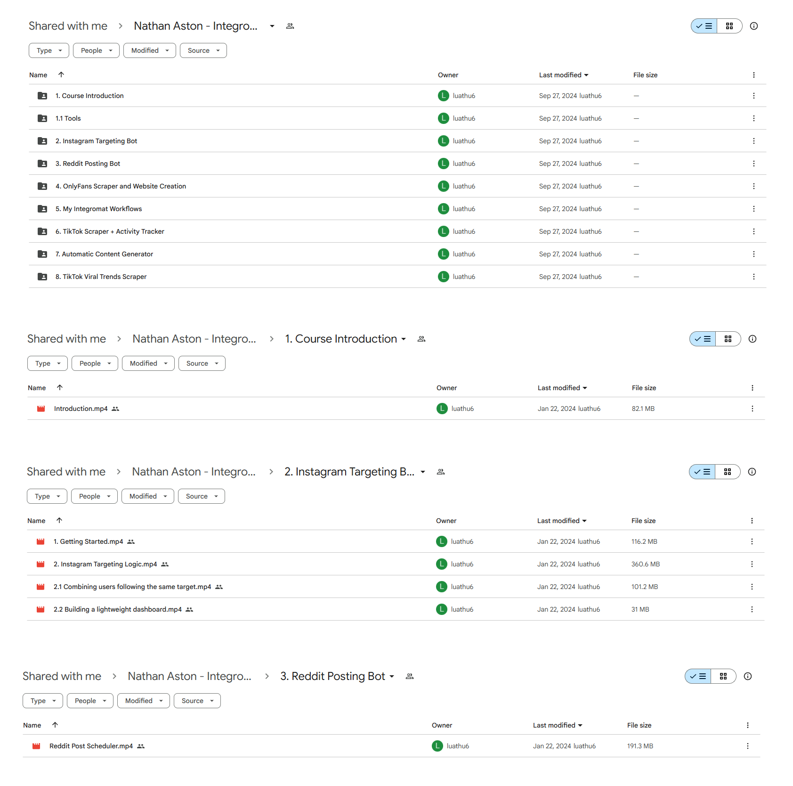Viewport: 793px width, 786px height.
Task: Open dropdown next to 3. Reddit Posting Bot title
Action: (x=392, y=676)
